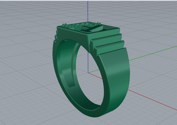
Task: Pick the stepped ridges on ring shoulder
Action: coord(108,44)
